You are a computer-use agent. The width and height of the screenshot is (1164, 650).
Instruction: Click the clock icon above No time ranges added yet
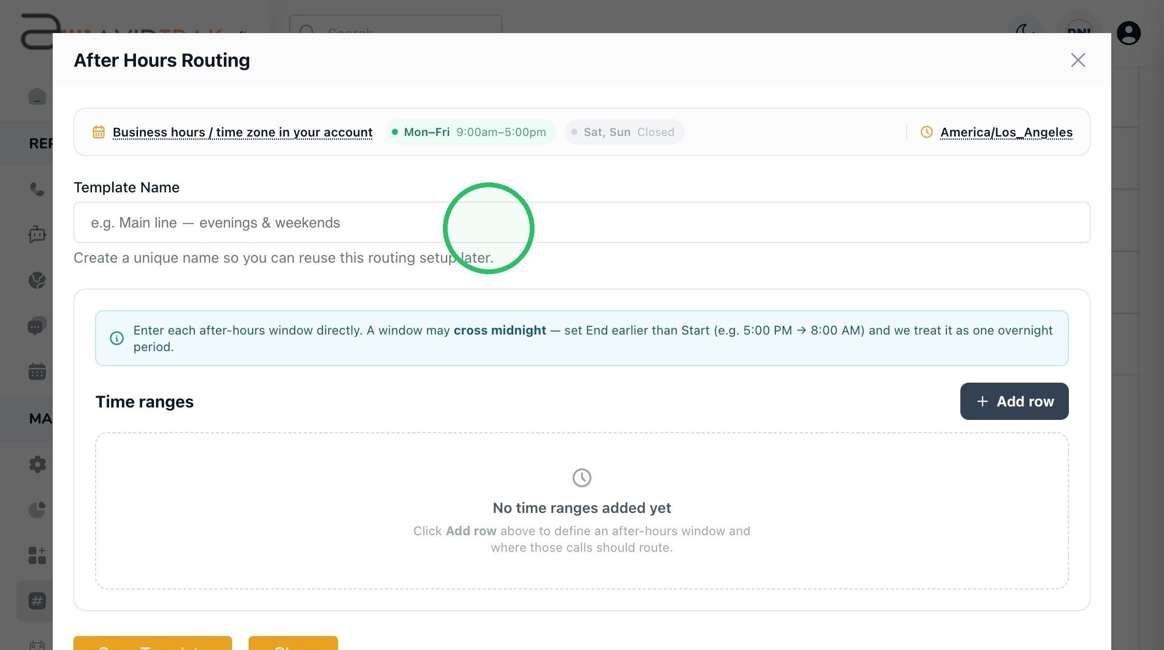pyautogui.click(x=582, y=478)
